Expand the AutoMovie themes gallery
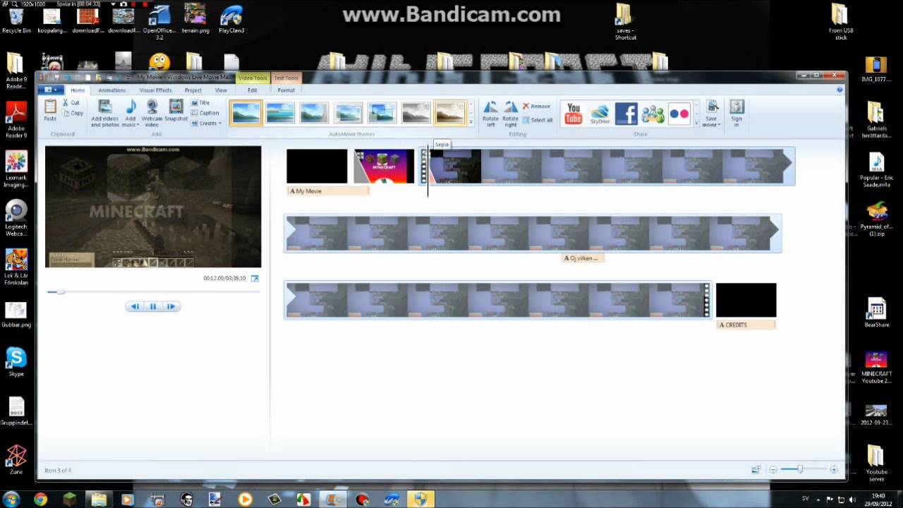The width and height of the screenshot is (903, 508). [x=471, y=123]
